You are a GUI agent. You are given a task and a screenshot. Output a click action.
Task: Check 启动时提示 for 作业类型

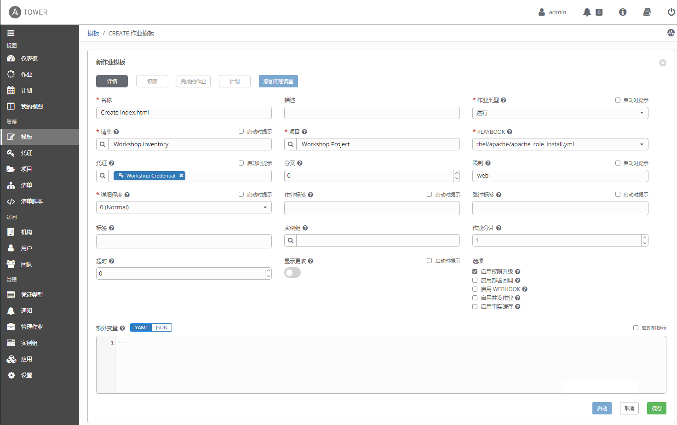pyautogui.click(x=618, y=100)
